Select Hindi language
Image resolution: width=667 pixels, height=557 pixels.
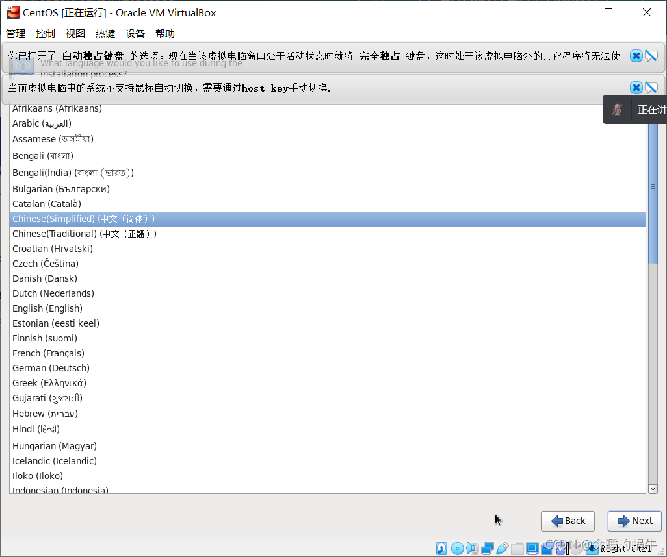[x=327, y=429]
